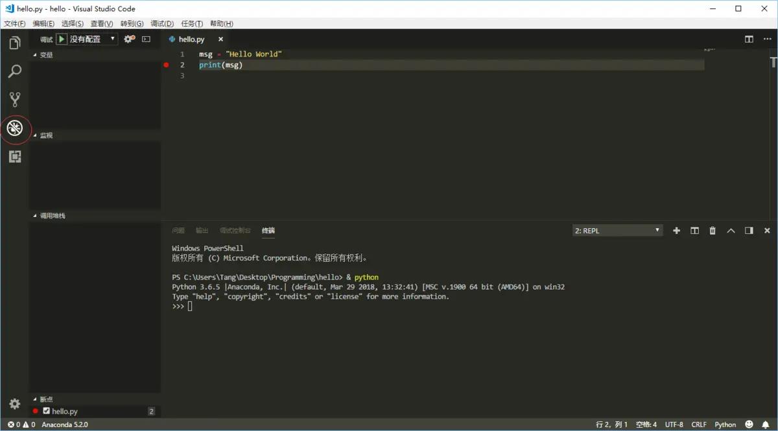This screenshot has width=778, height=431.
Task: Click the Python language mode in status bar
Action: click(725, 425)
